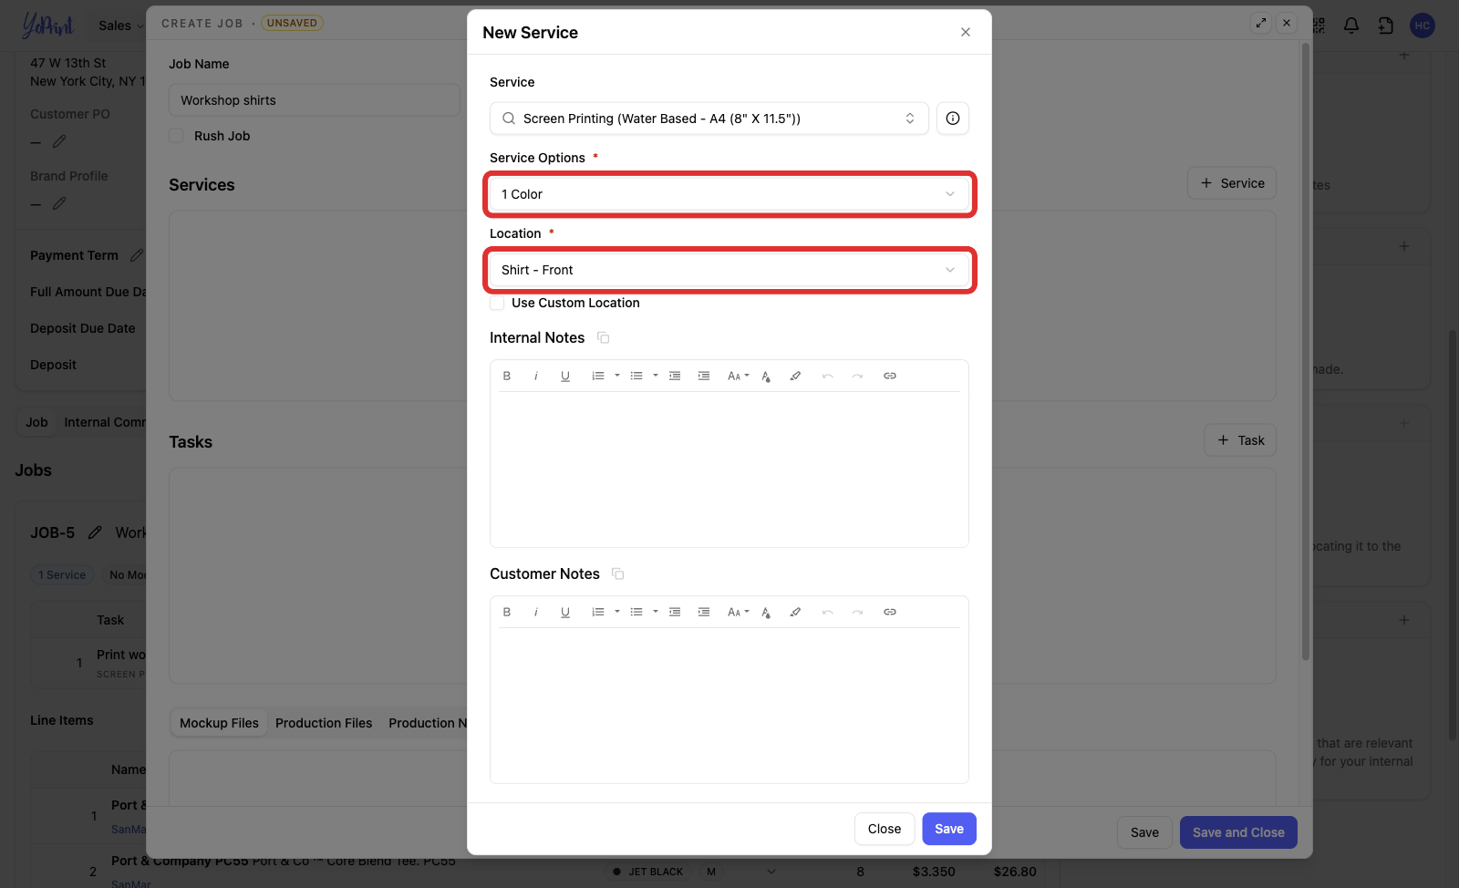Click YoPrint logo in top left
The height and width of the screenshot is (888, 1459).
47,25
